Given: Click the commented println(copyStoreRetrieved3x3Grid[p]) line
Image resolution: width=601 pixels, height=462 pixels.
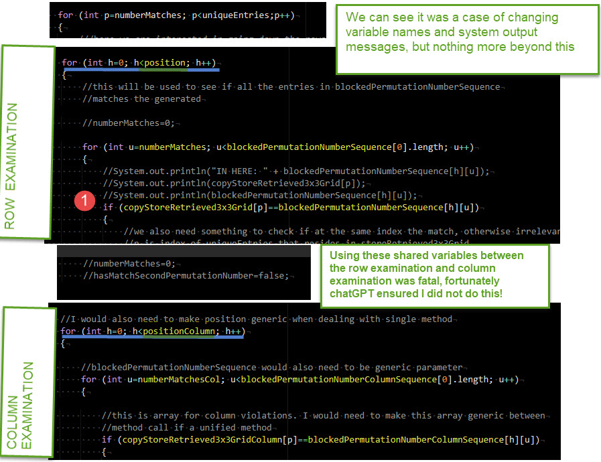Looking at the screenshot, I should pos(236,183).
